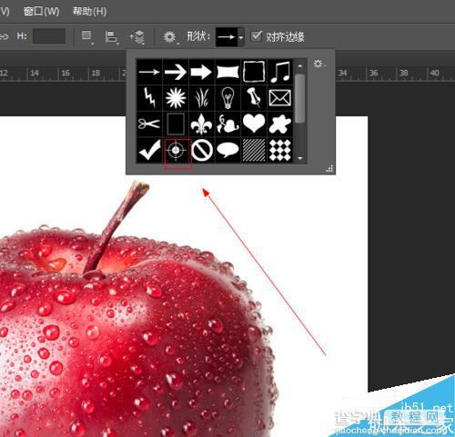Select the music note shape
Viewport: 455px width, 437px height.
[x=280, y=72]
